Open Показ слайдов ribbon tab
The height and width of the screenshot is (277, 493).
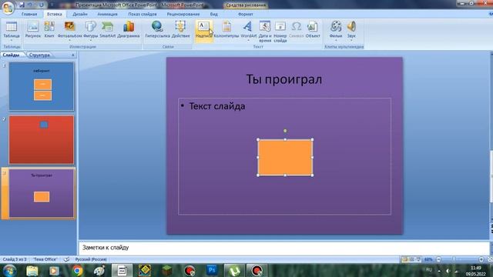(142, 14)
